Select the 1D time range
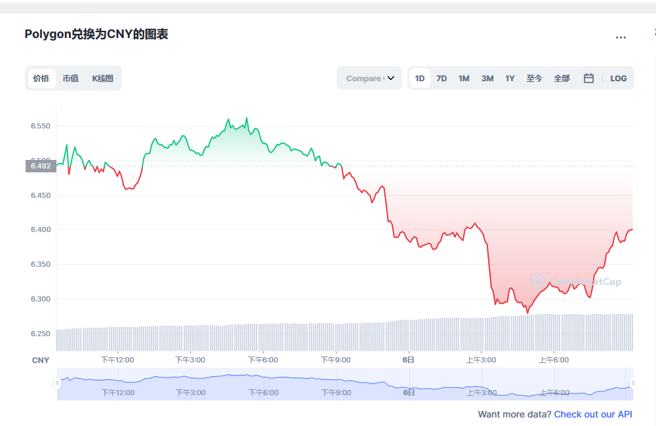656x426 pixels. 420,78
